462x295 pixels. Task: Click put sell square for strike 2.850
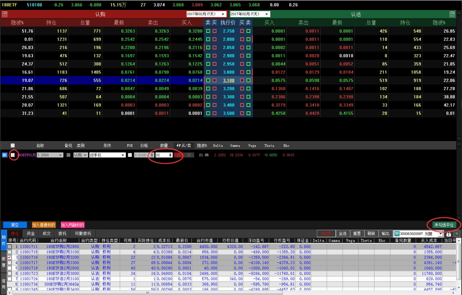point(248,47)
